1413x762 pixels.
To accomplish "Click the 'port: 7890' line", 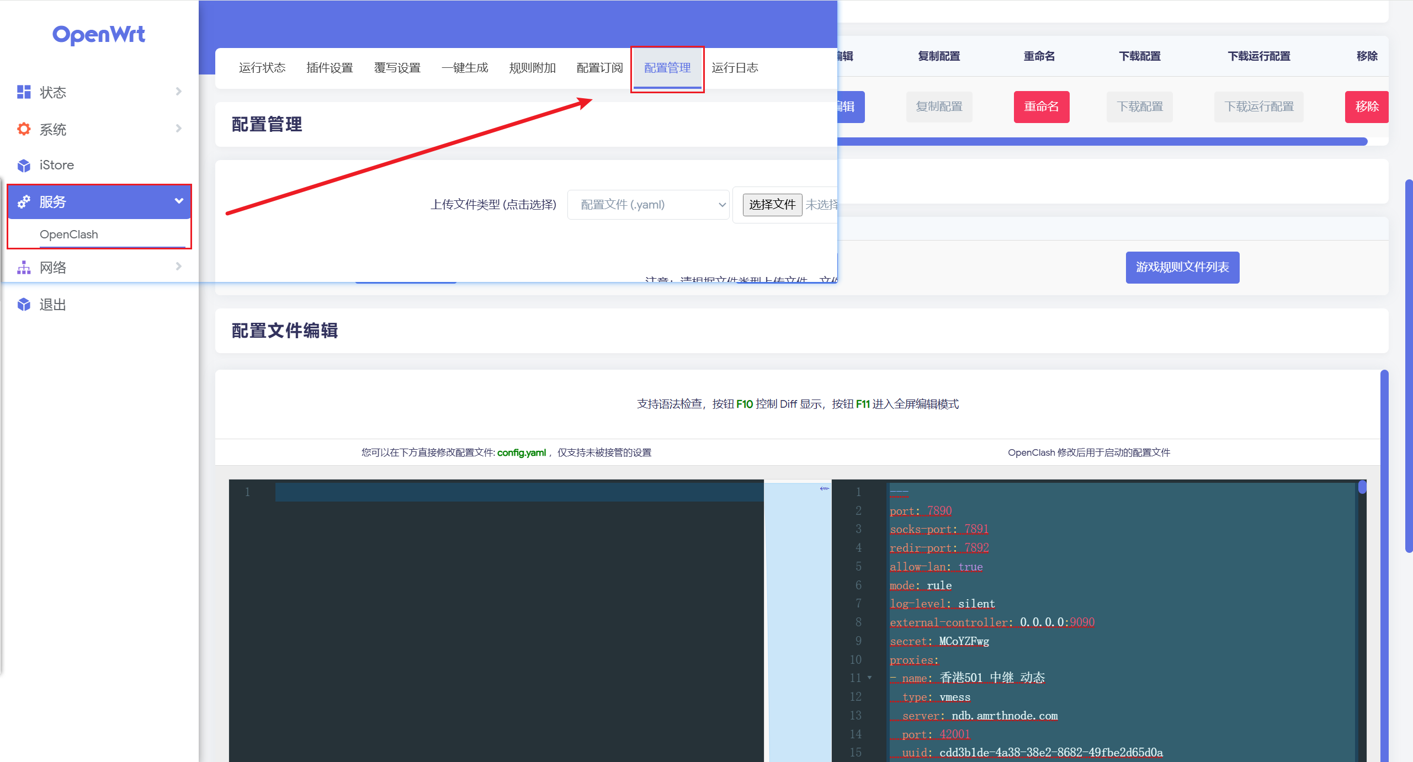I will point(921,511).
